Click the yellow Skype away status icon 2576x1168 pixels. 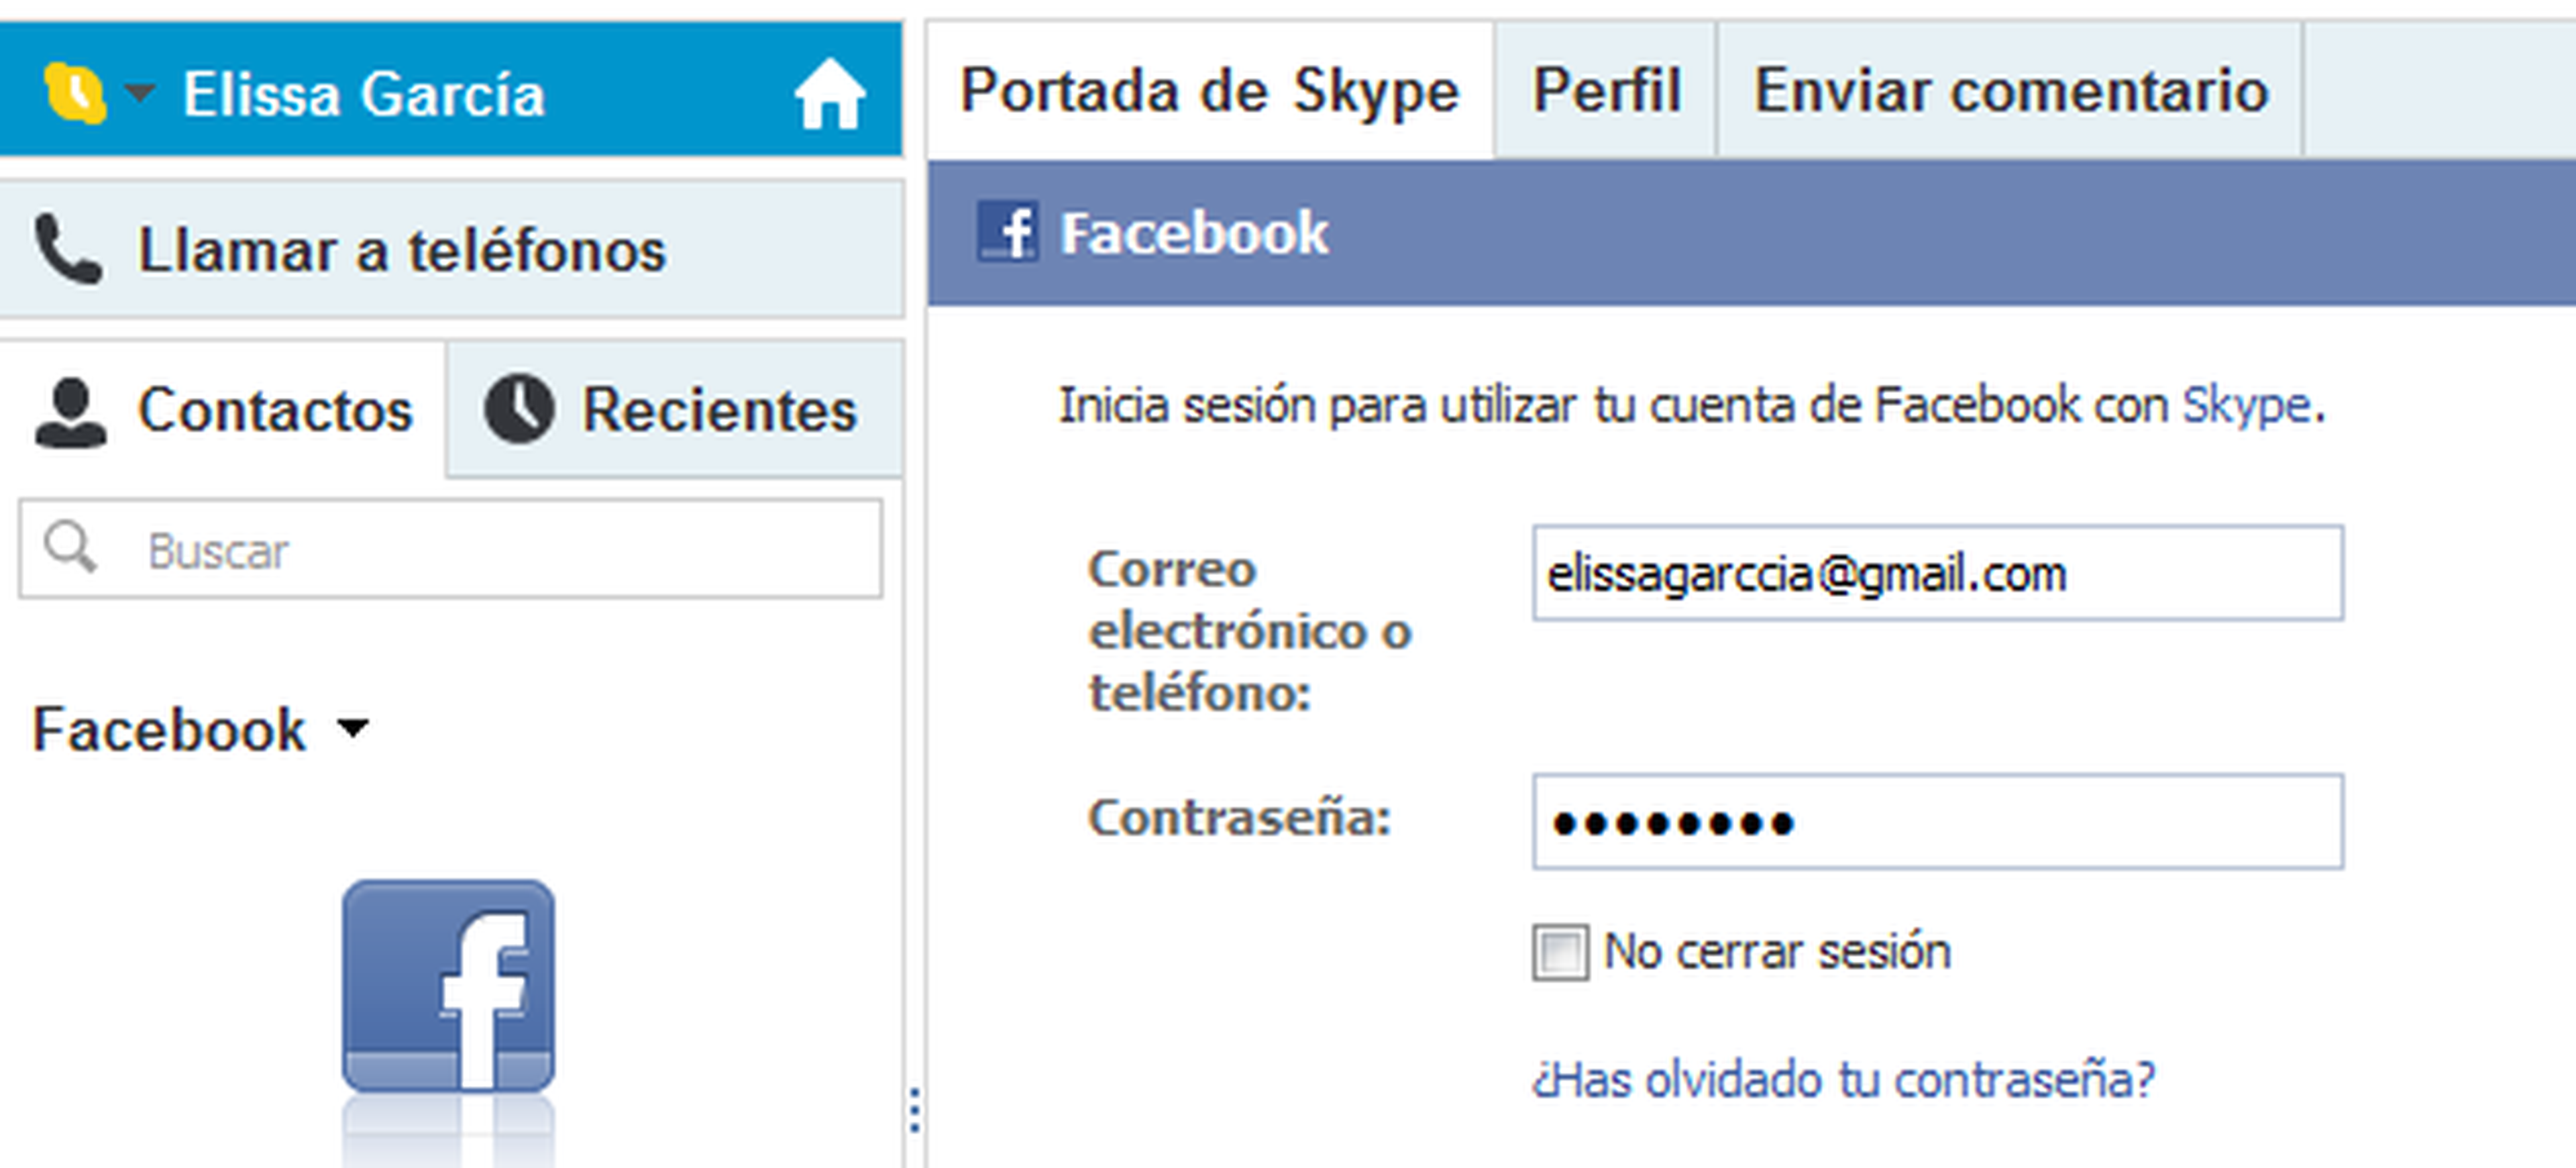75,93
